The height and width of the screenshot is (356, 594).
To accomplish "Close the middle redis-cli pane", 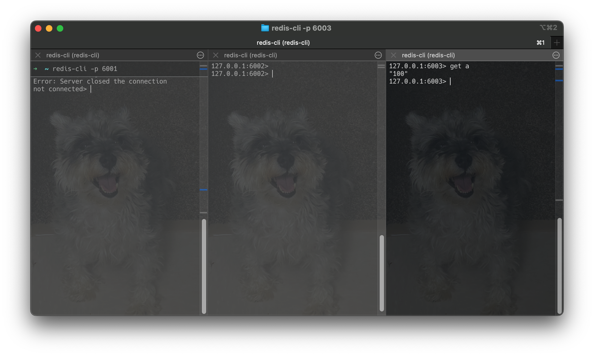I will [215, 55].
